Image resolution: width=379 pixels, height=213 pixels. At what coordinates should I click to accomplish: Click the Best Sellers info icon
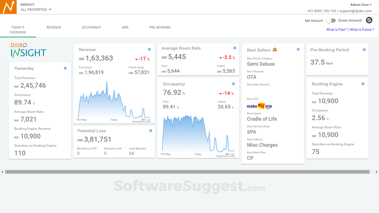click(298, 49)
